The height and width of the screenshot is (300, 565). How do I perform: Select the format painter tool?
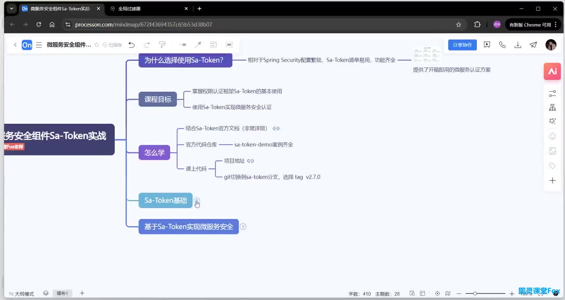point(162,45)
